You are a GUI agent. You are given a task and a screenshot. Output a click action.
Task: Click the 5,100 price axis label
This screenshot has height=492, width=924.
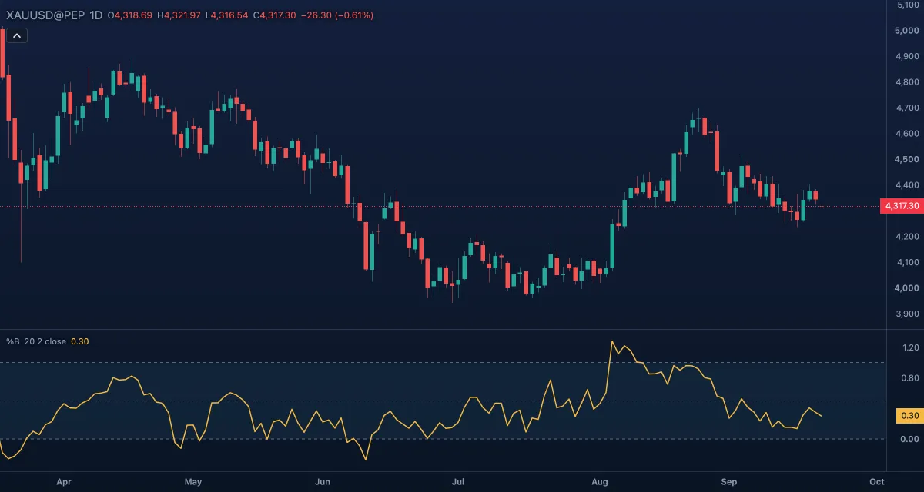(909, 5)
